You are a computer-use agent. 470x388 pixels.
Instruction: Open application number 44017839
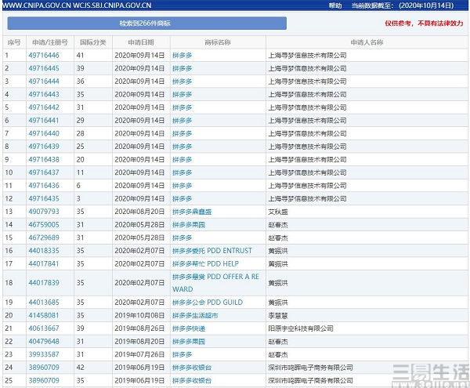[x=44, y=283]
